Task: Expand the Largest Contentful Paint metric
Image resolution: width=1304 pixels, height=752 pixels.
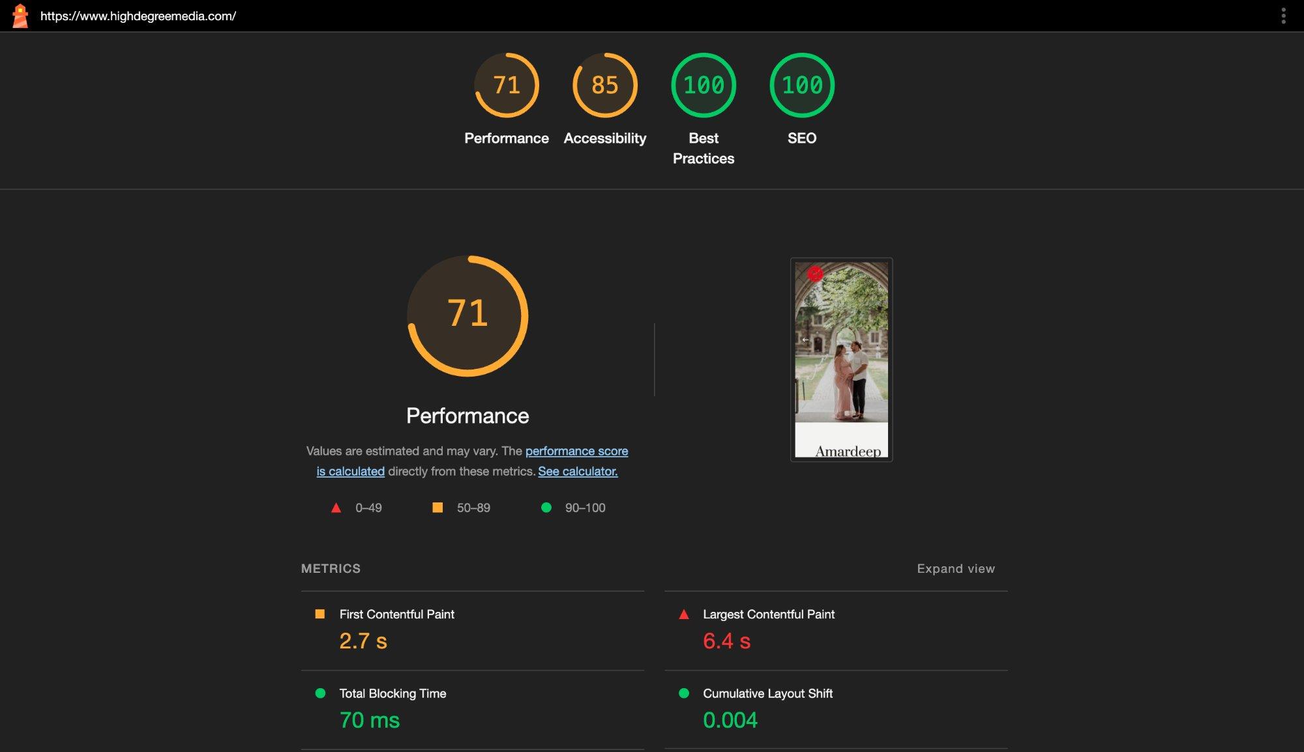Action: coord(768,615)
